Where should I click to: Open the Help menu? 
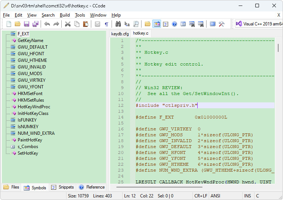(116, 15)
